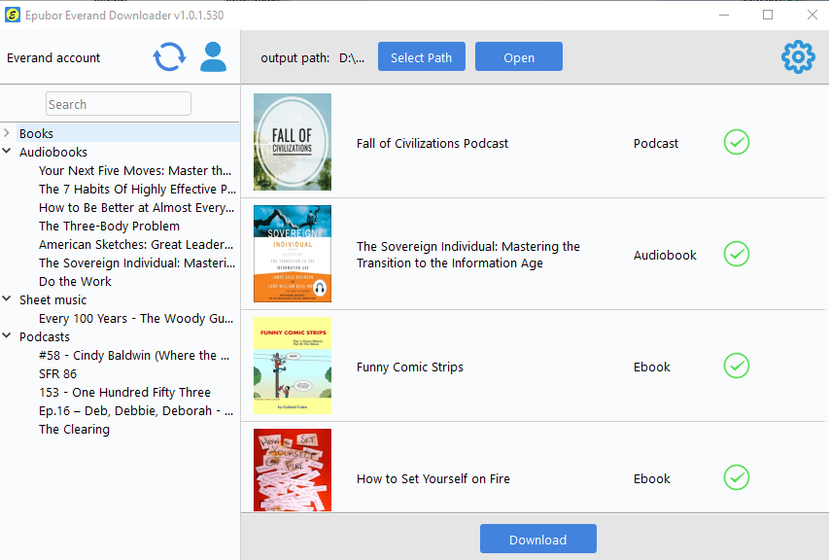Click the green checkmark for Fall of Civilizations Podcast
829x560 pixels.
click(x=737, y=143)
